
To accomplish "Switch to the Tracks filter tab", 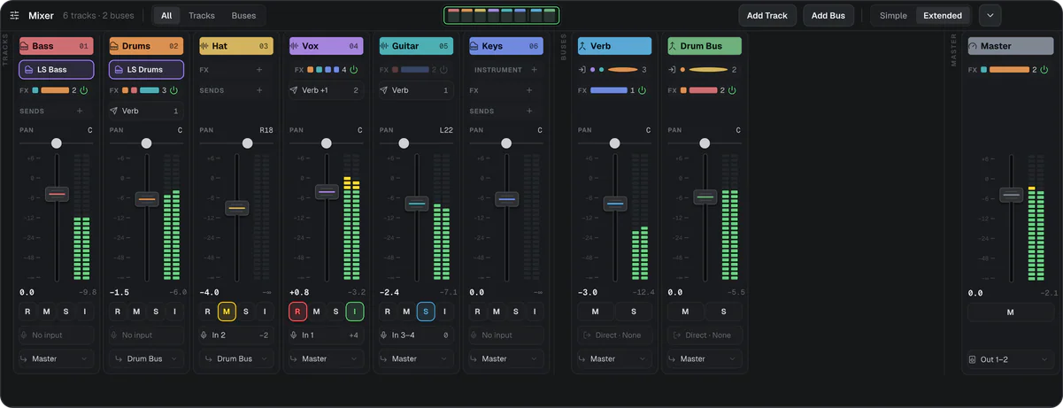I will click(x=202, y=15).
